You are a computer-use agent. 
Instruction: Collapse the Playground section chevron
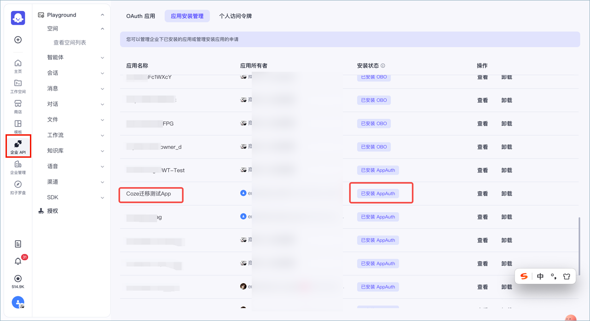coord(102,15)
